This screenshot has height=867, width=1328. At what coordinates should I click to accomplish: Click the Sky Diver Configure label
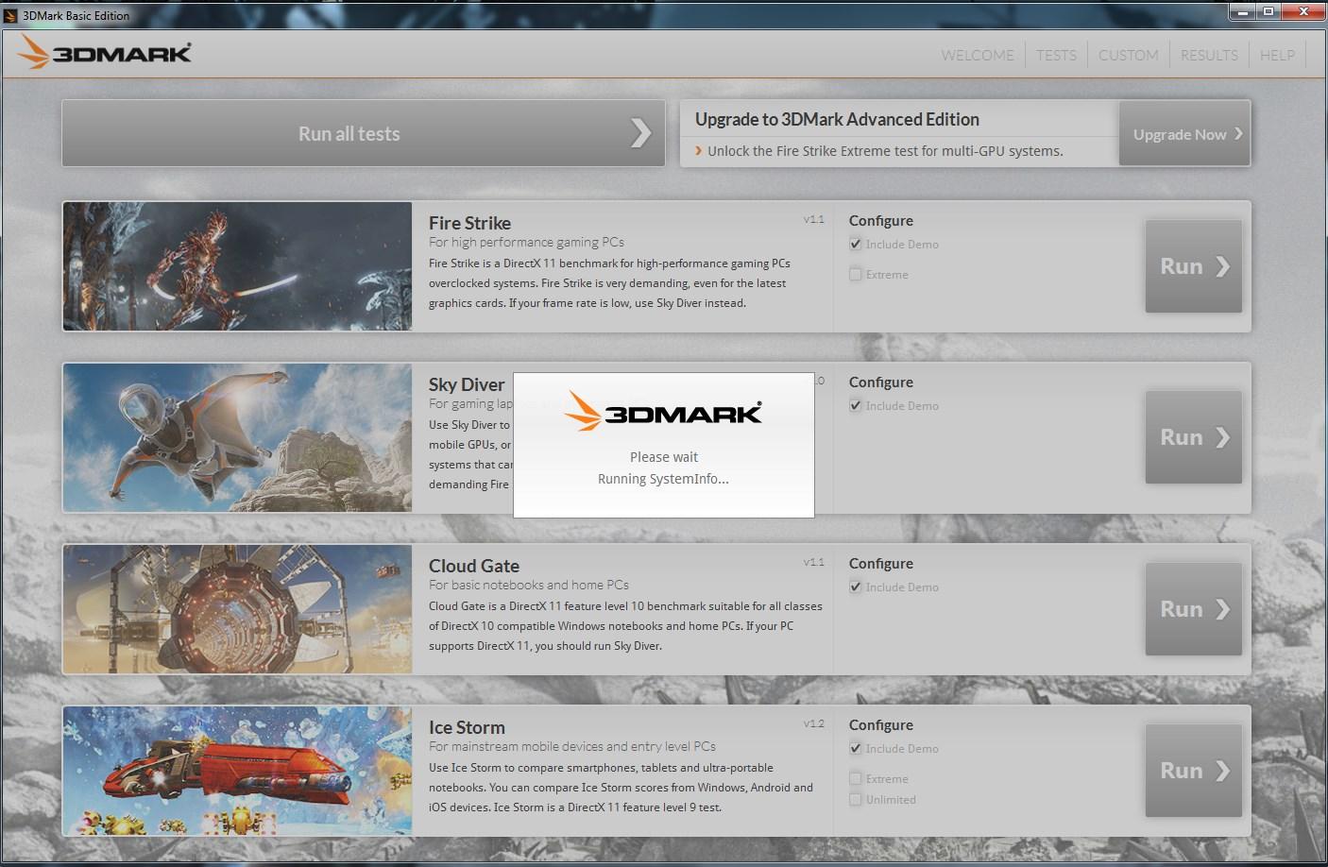[880, 382]
